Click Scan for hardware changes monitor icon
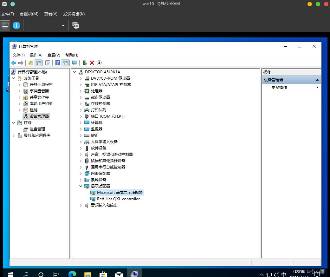 click(75, 63)
